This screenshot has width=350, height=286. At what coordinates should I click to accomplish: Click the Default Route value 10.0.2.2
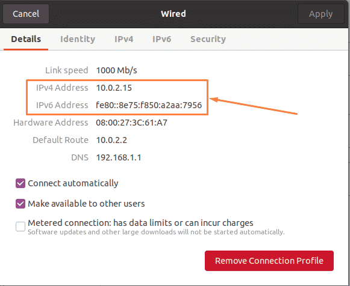[x=111, y=140]
